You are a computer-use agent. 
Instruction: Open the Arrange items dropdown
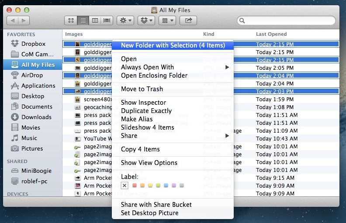point(166,21)
